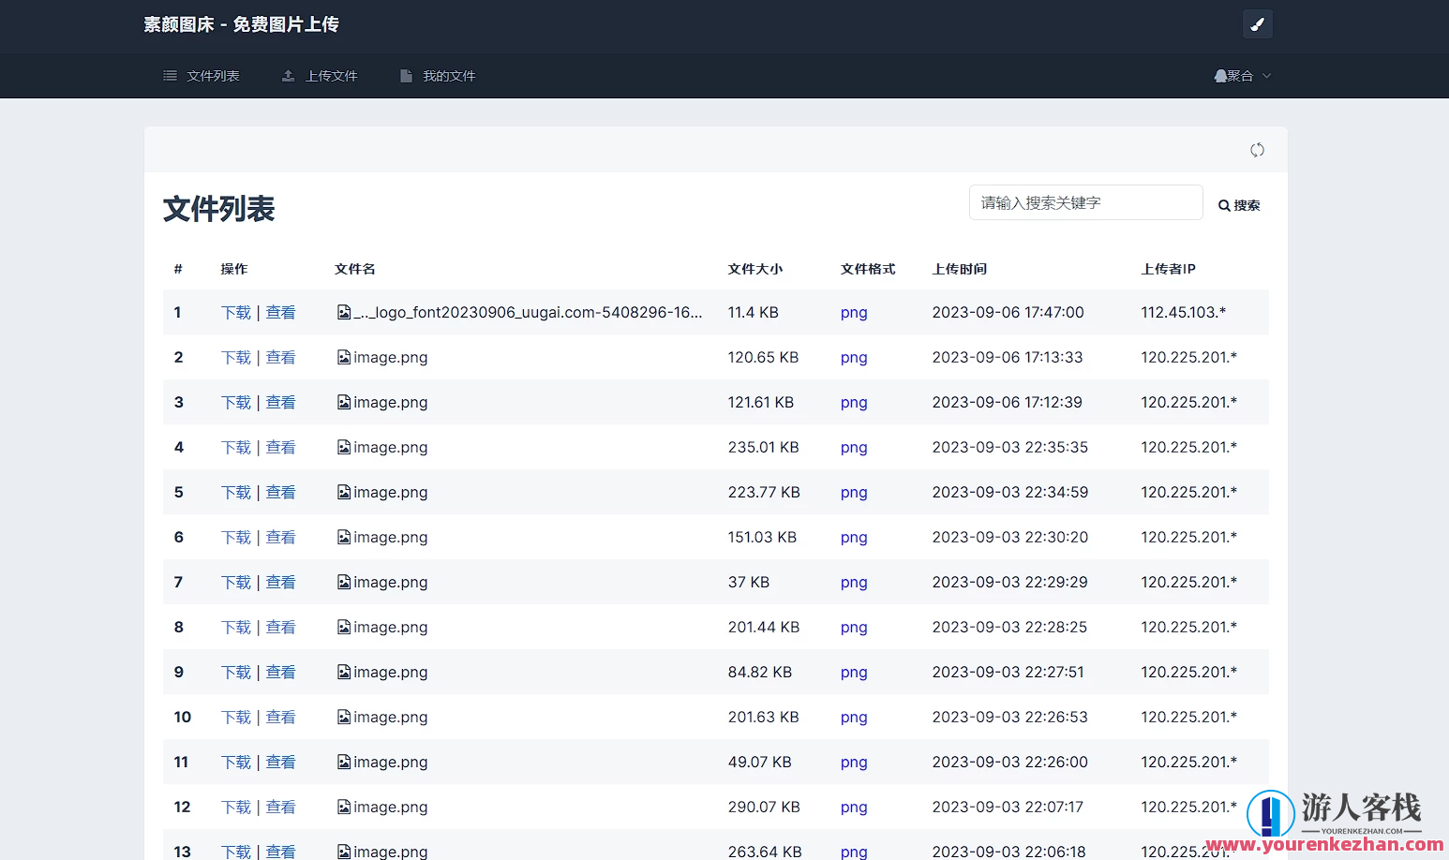
Task: Download the 290.07 KB image file
Action: (x=236, y=807)
